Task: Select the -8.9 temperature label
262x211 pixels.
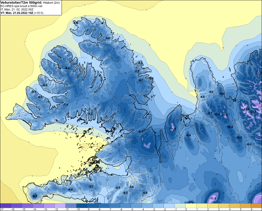Action: (35, 196)
